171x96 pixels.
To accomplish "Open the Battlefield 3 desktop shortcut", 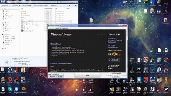I will (146, 70).
